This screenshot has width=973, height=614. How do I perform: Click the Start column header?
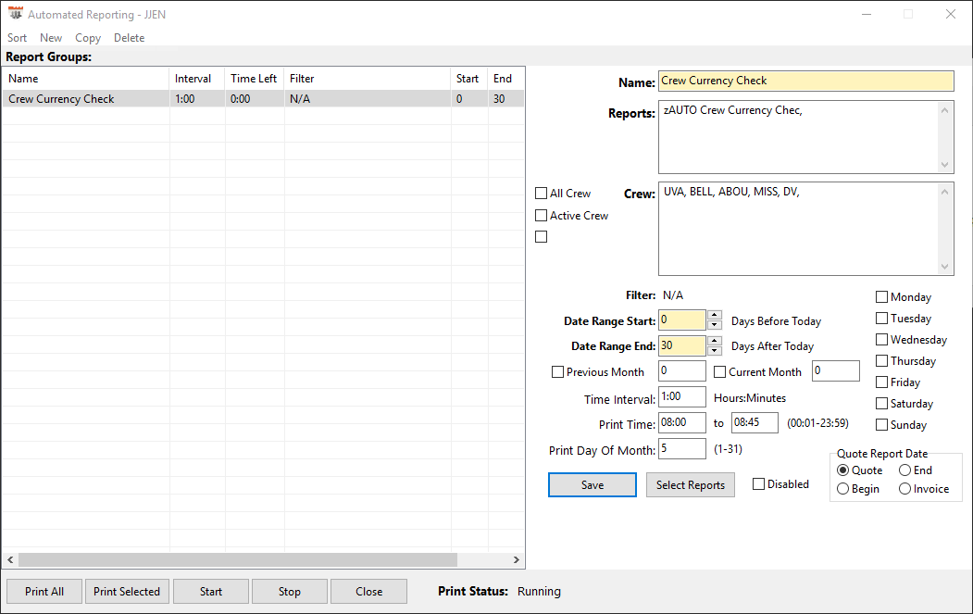[469, 79]
